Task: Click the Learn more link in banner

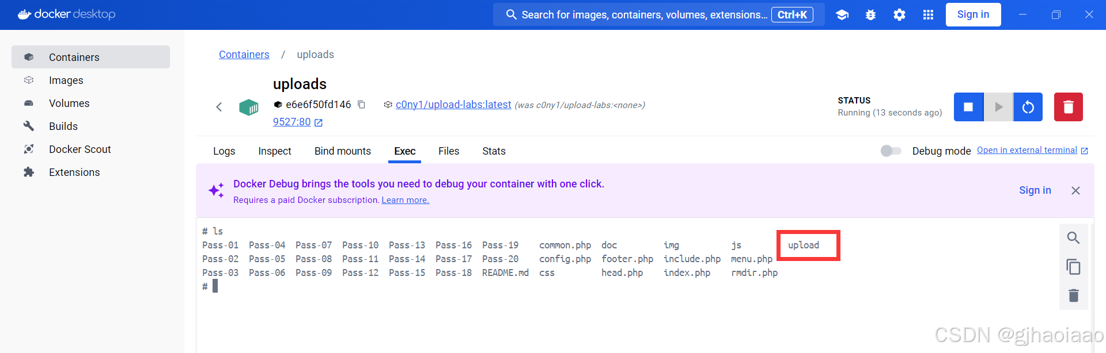Action: [x=405, y=200]
